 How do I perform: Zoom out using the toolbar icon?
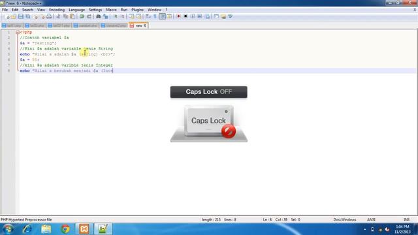point(123,16)
